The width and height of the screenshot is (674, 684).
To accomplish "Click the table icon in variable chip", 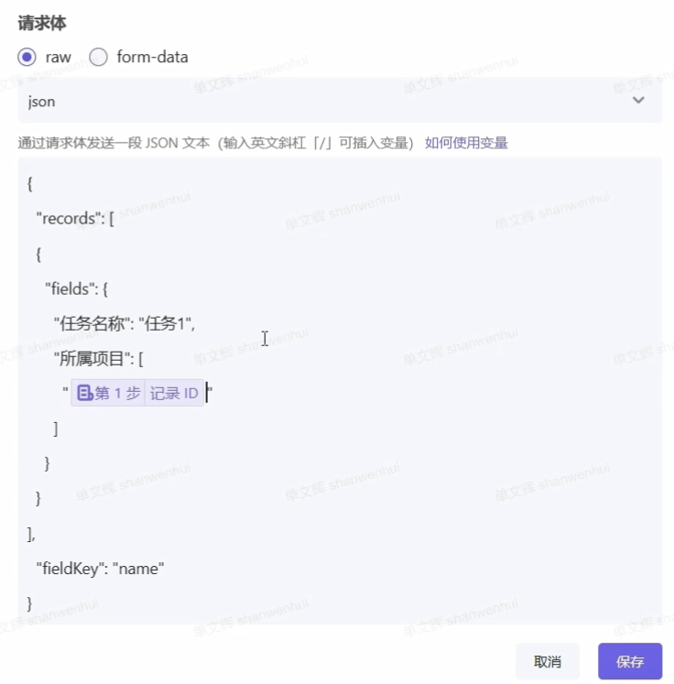I will click(84, 393).
